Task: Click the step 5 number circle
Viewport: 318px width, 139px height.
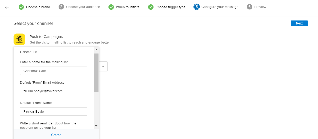Action: [x=196, y=7]
